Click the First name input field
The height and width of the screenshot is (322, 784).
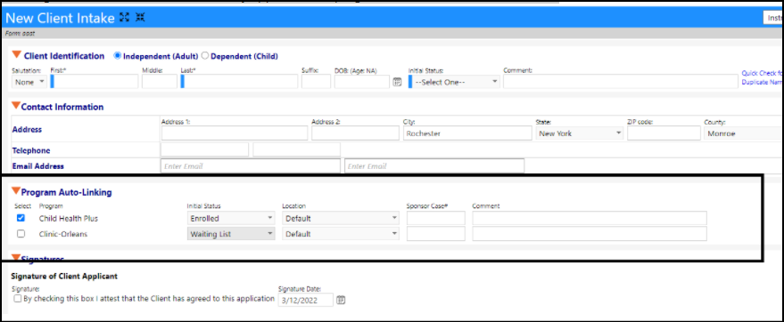point(95,82)
